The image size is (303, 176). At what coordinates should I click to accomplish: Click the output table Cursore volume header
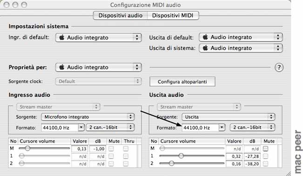click(192, 141)
